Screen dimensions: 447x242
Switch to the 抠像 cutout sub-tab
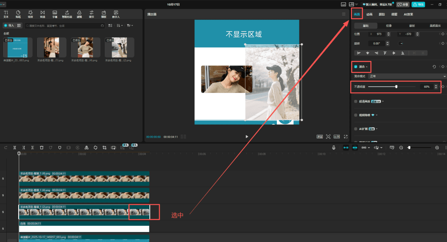389,26
